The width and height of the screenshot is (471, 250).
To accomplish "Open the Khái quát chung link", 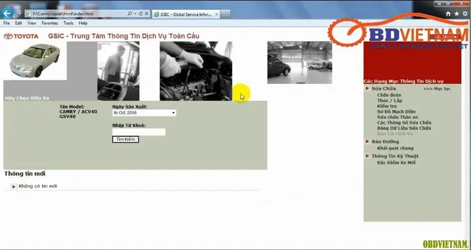I will [x=395, y=148].
